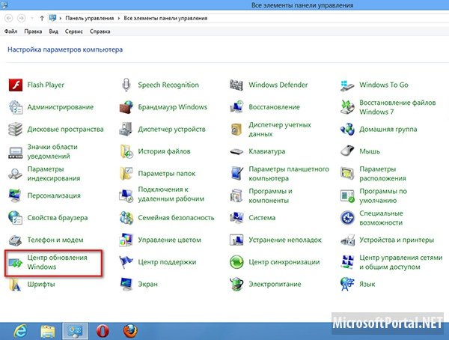This screenshot has width=449, height=340.
Task: Open the Электропитание battery icon
Action: pos(236,284)
